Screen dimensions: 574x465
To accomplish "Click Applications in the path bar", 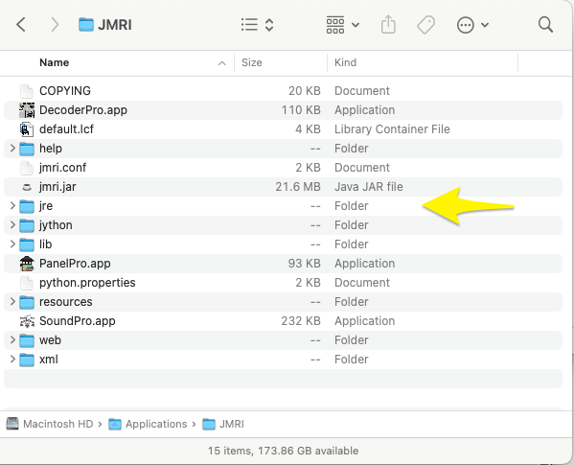I will tap(156, 424).
